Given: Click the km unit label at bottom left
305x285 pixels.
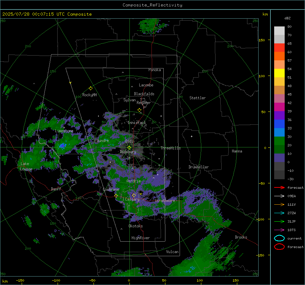Looking at the screenshot, I should coord(5,281).
